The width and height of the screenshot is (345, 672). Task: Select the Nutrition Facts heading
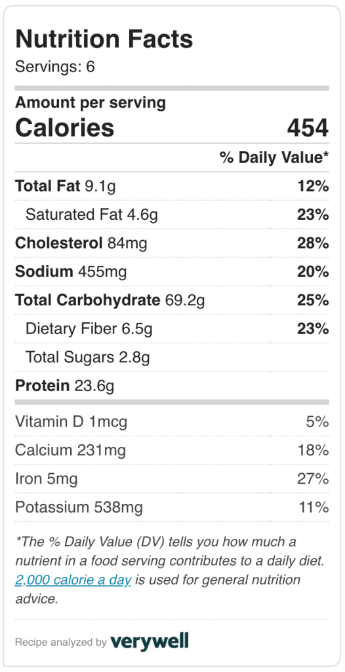tap(104, 39)
